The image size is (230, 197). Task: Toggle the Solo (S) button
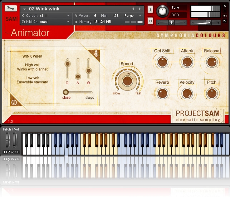pyautogui.click(x=150, y=10)
